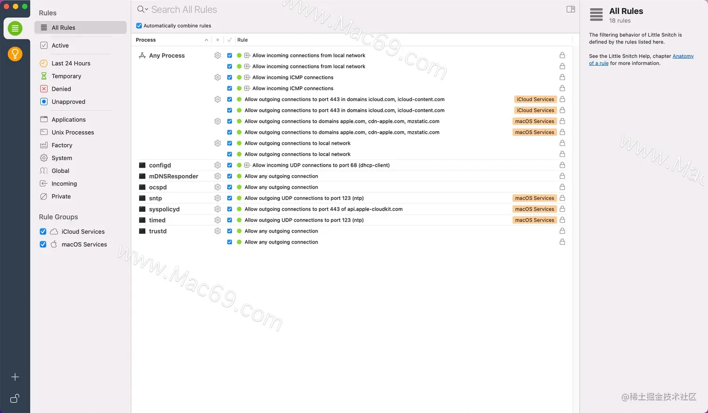Screen dimensions: 708x413
Task: Click the status dot column header
Action: [218, 40]
